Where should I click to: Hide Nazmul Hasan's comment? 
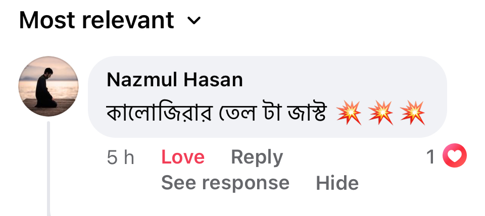[x=337, y=183]
